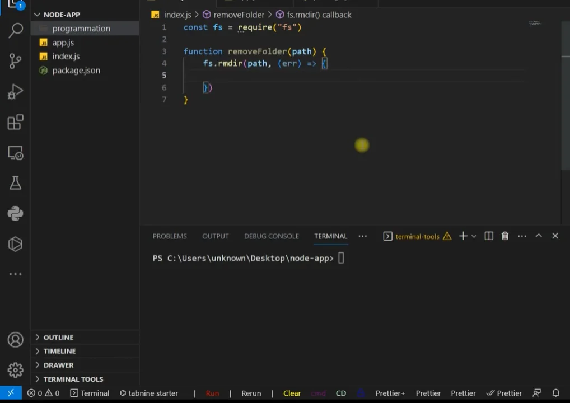Click CD in the status bar
Screen dimensions: 570x403
click(341, 393)
